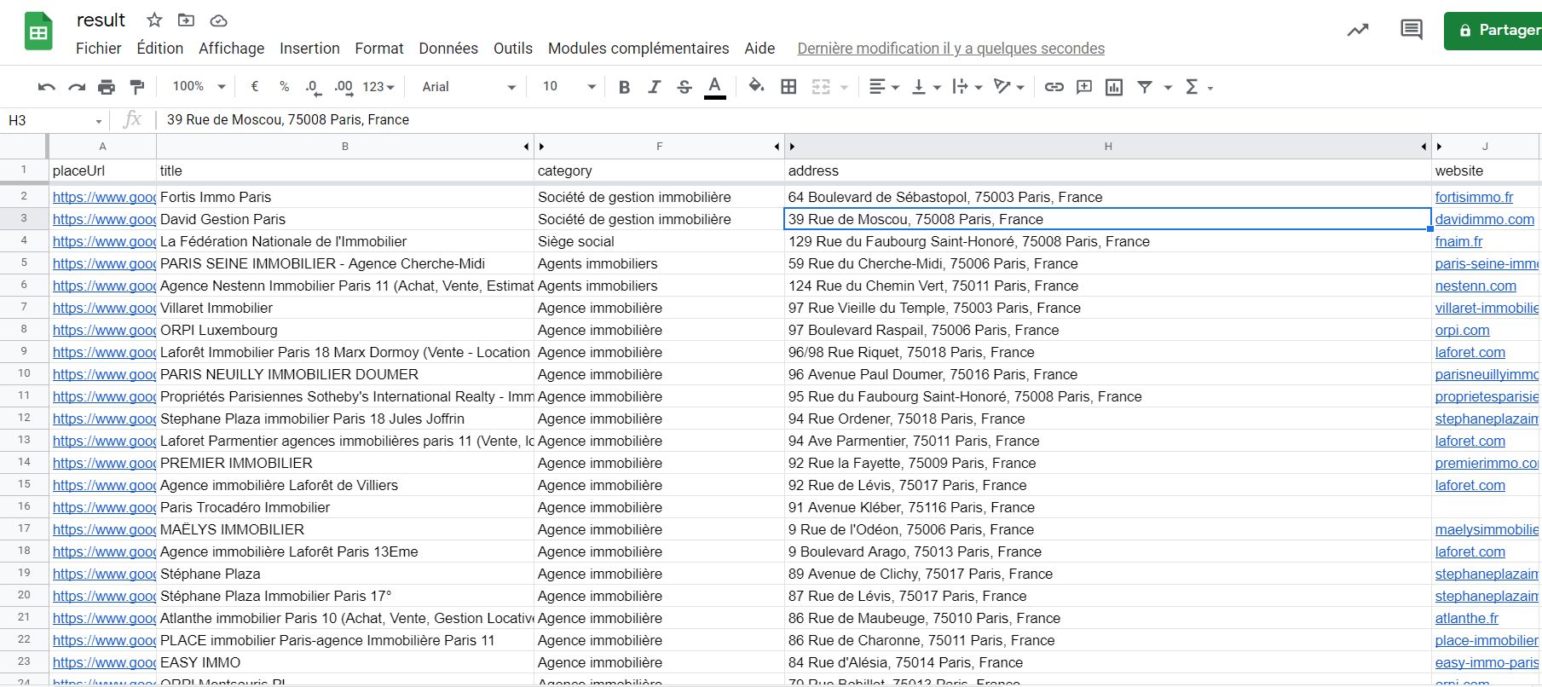Star the result document
Viewport: 1542px width, 687px height.
tap(154, 20)
